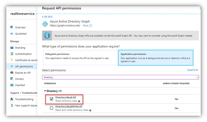The height and width of the screenshot is (122, 207).
Task: Open the Manifest menu item
Action: [x=20, y=85]
